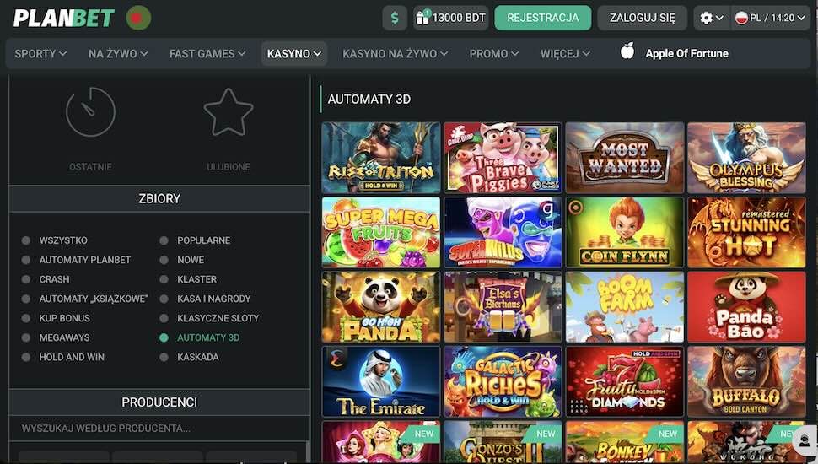Open Rise of Triton game
The height and width of the screenshot is (464, 818).
(381, 158)
